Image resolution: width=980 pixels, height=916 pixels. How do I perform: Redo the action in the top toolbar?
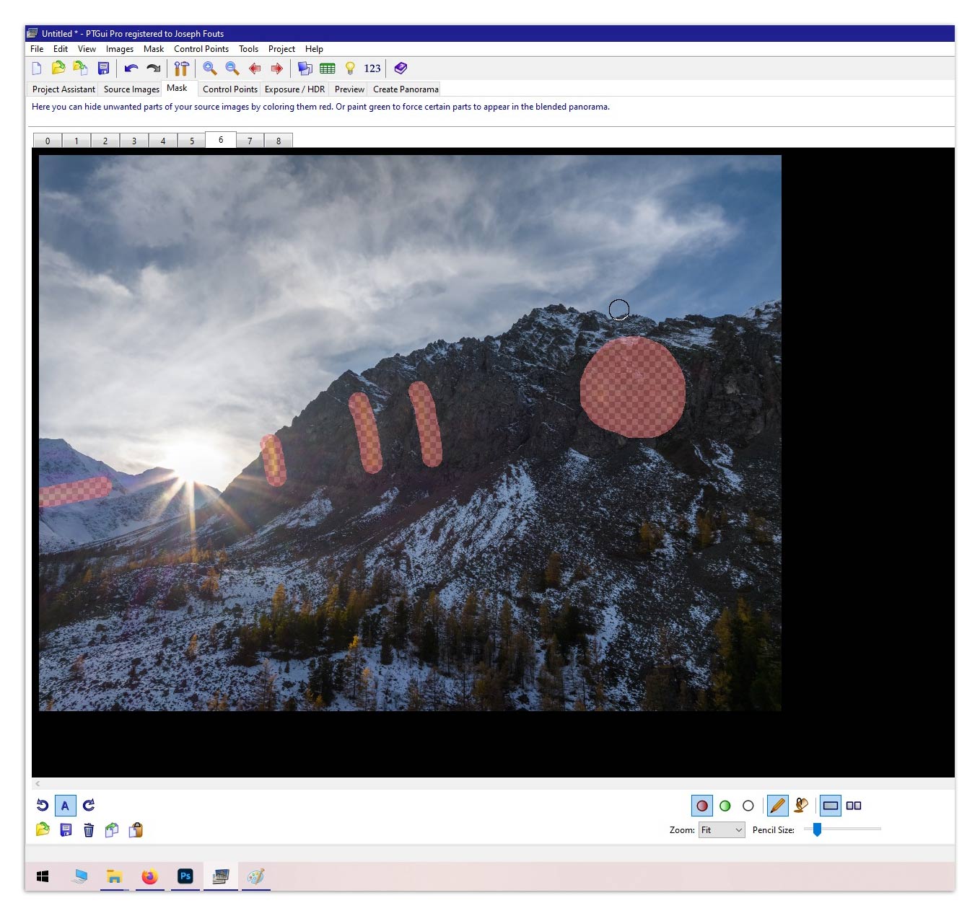[x=153, y=69]
